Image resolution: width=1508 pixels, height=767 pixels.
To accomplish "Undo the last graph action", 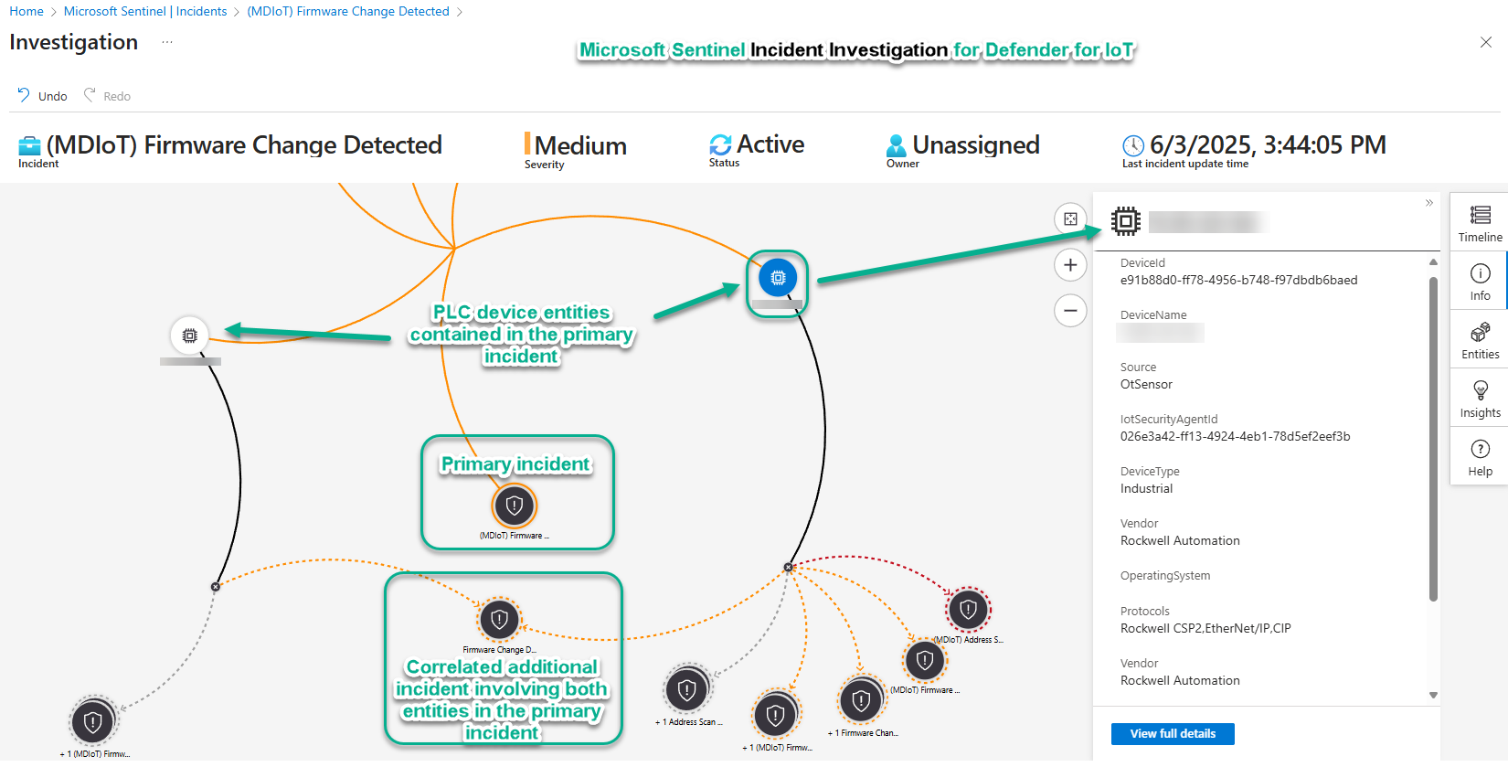I will click(x=42, y=96).
